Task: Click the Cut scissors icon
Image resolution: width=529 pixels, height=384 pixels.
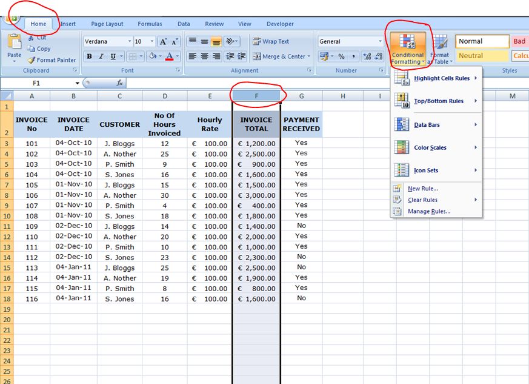Action: pyautogui.click(x=32, y=38)
